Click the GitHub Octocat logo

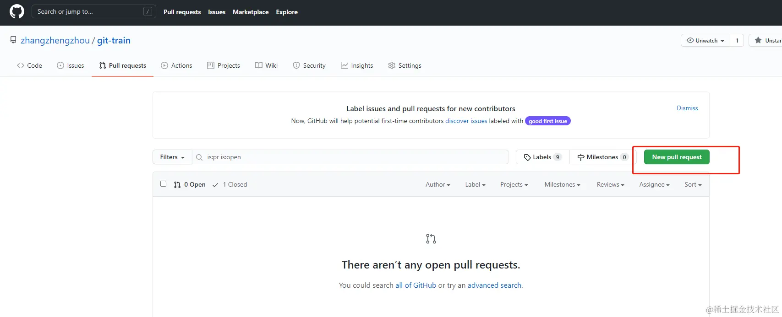pyautogui.click(x=17, y=11)
